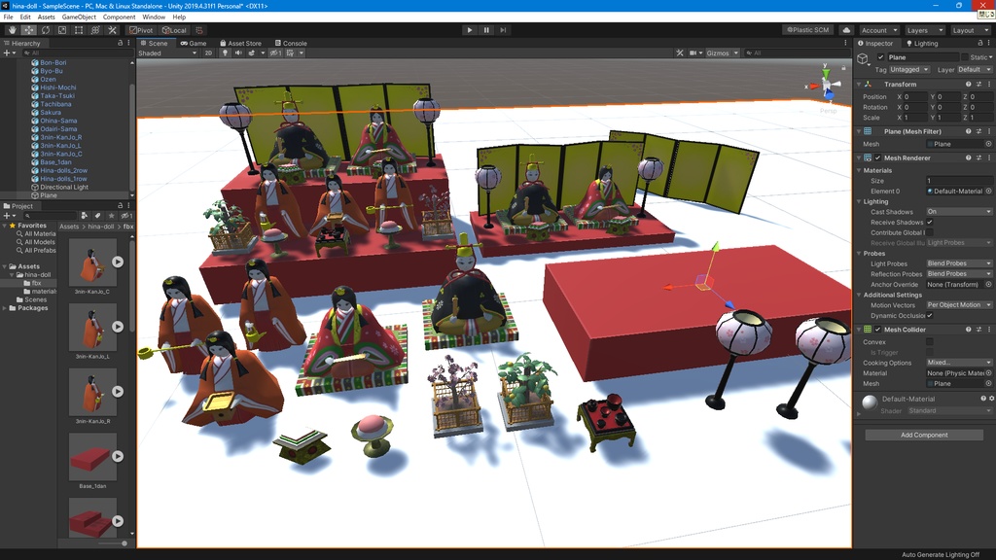Screen dimensions: 996x560
Task: Click the Project panel plus button
Action: point(7,216)
